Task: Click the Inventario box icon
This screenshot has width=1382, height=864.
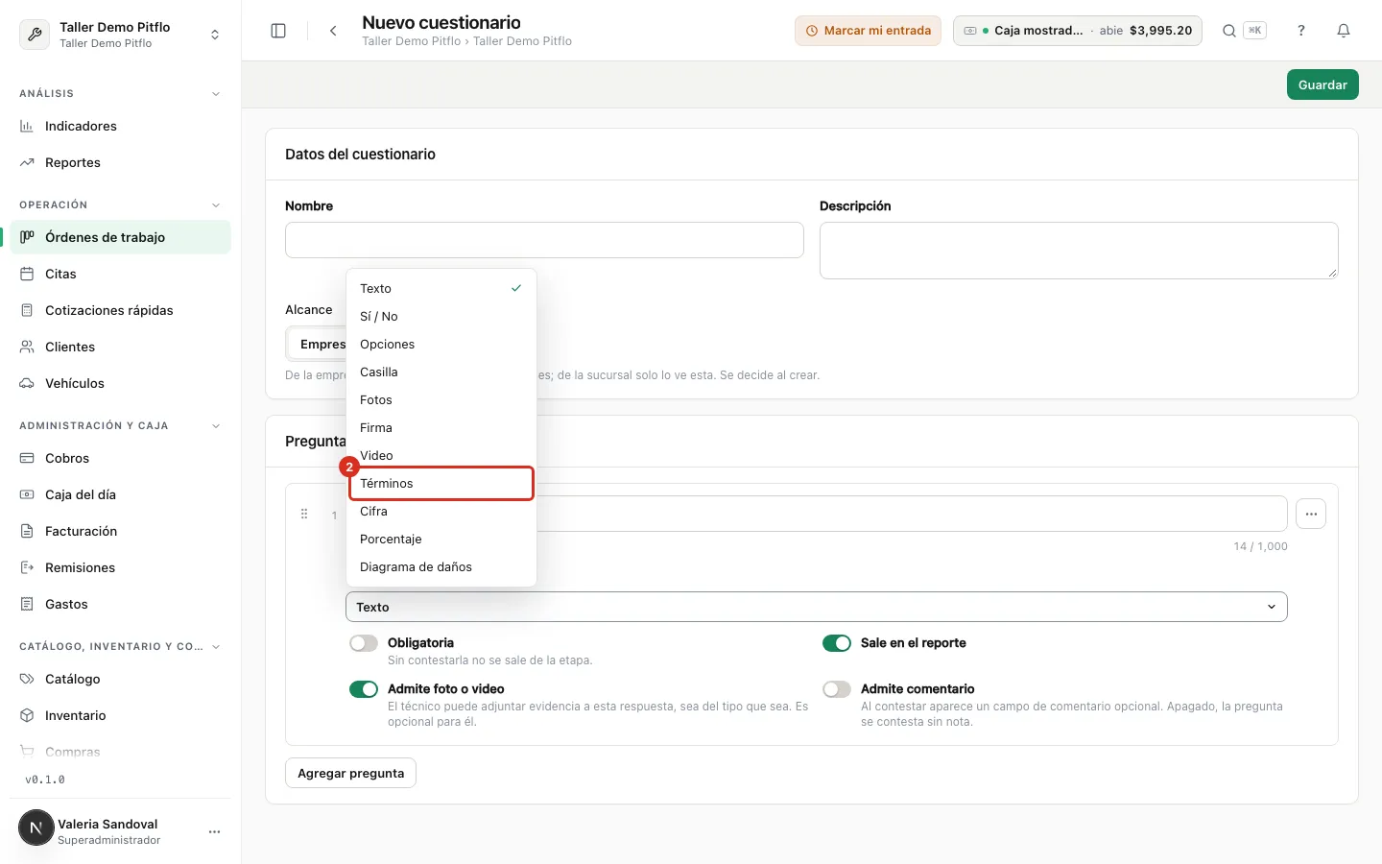Action: point(27,715)
